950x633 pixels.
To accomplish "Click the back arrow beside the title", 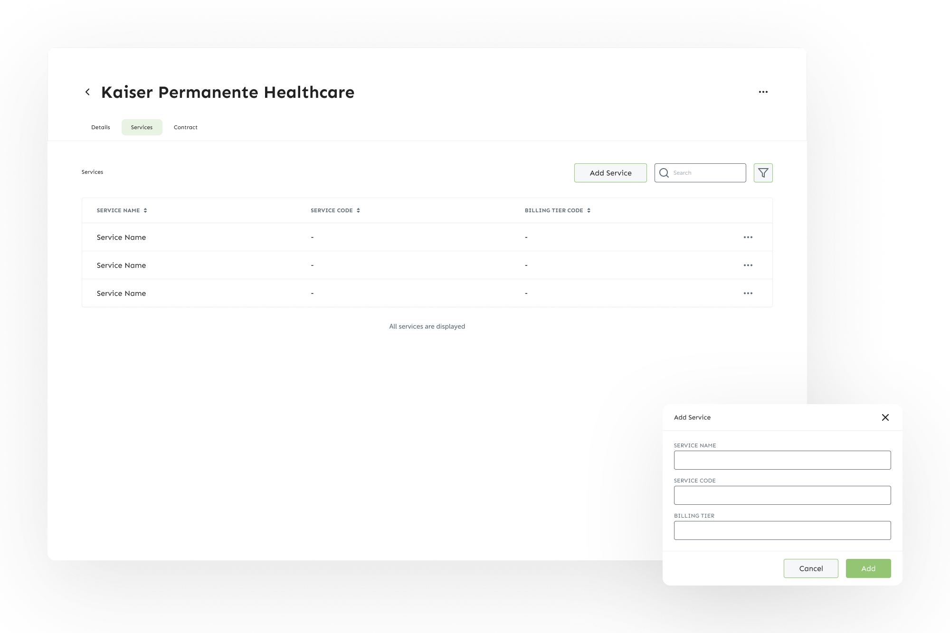I will pos(87,92).
